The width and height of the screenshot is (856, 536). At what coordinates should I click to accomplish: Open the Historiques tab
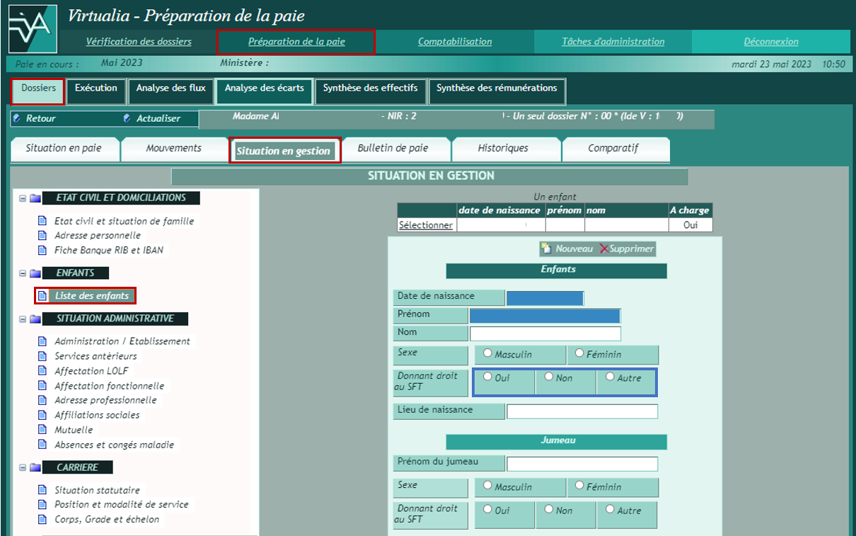tap(503, 149)
